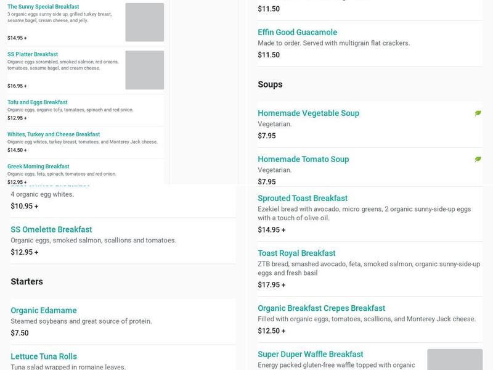Open the Sprouted Toast Breakfast item
This screenshot has width=493, height=370.
coord(303,199)
